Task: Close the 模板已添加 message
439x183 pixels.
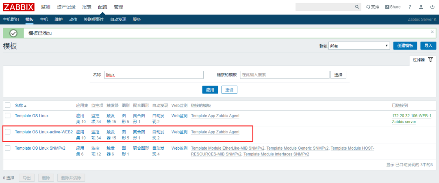Action: click(x=432, y=32)
